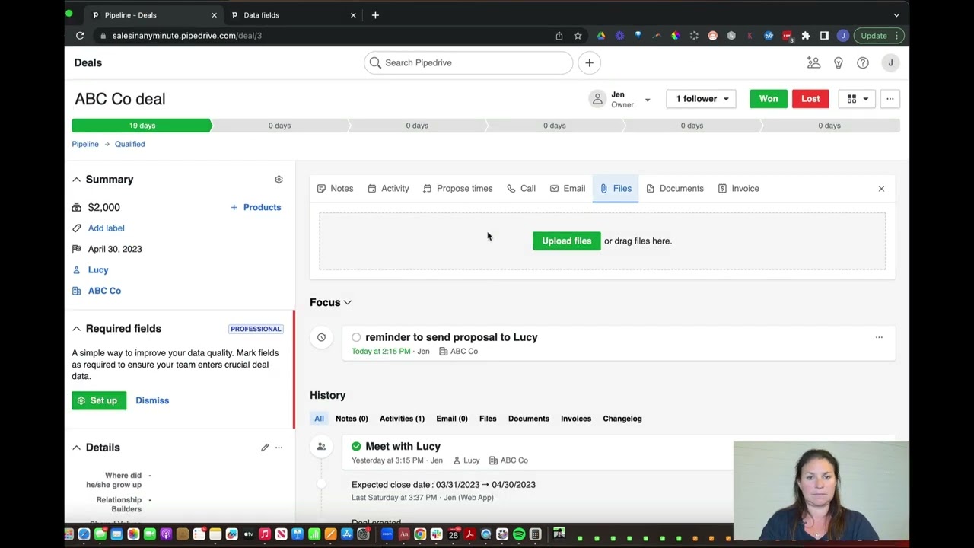Collapse the Focus section chevron
The height and width of the screenshot is (548, 974).
point(348,303)
